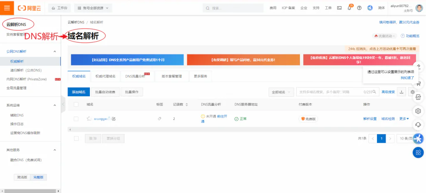Open 解析设置 for the domain
This screenshot has height=193, width=426.
coord(370,119)
